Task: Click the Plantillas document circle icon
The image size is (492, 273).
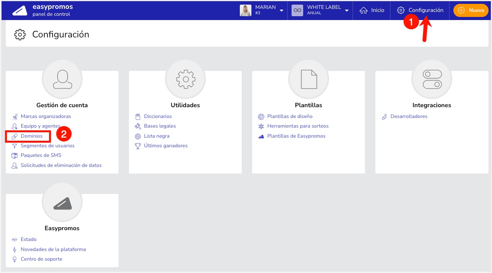Action: (309, 80)
